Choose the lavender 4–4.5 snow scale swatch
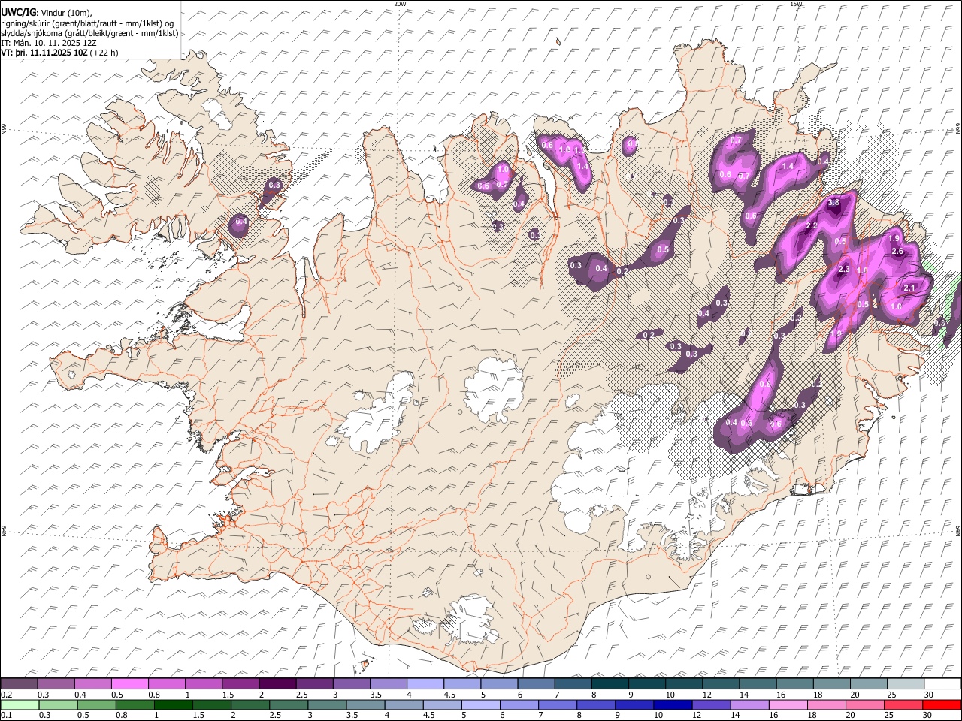962x721 pixels. [x=424, y=684]
